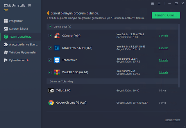Maximize the IObit Uninstaller window
The image size is (186, 128).
(176, 3)
